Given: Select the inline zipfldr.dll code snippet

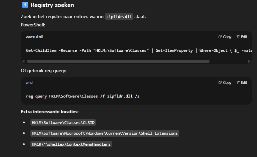Looking at the screenshot, I should pos(119,17).
